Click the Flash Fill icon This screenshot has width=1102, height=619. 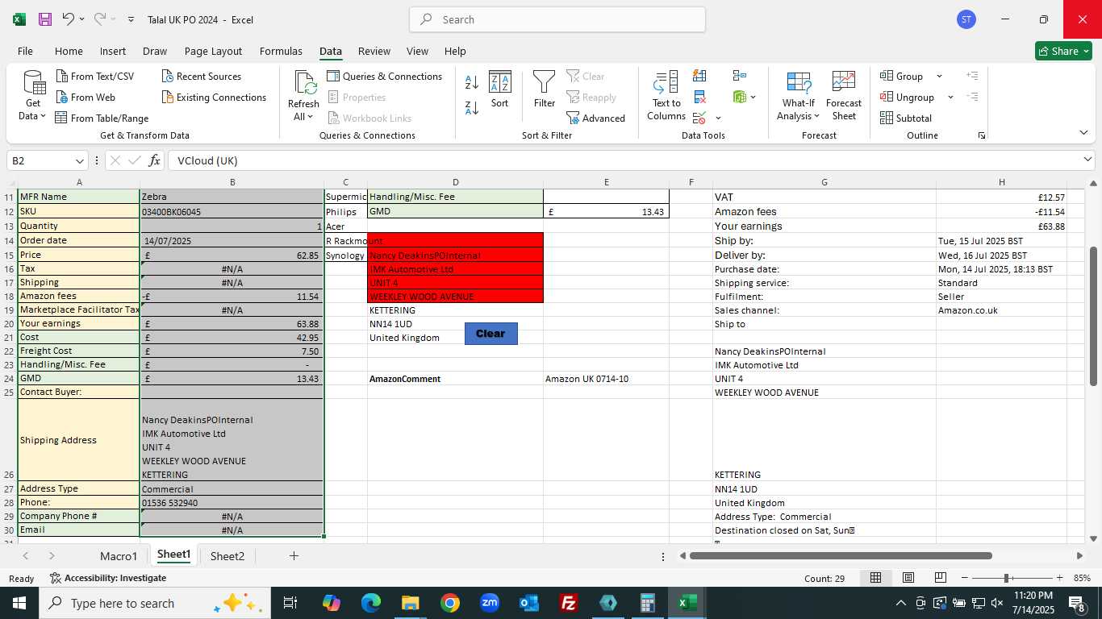[699, 76]
